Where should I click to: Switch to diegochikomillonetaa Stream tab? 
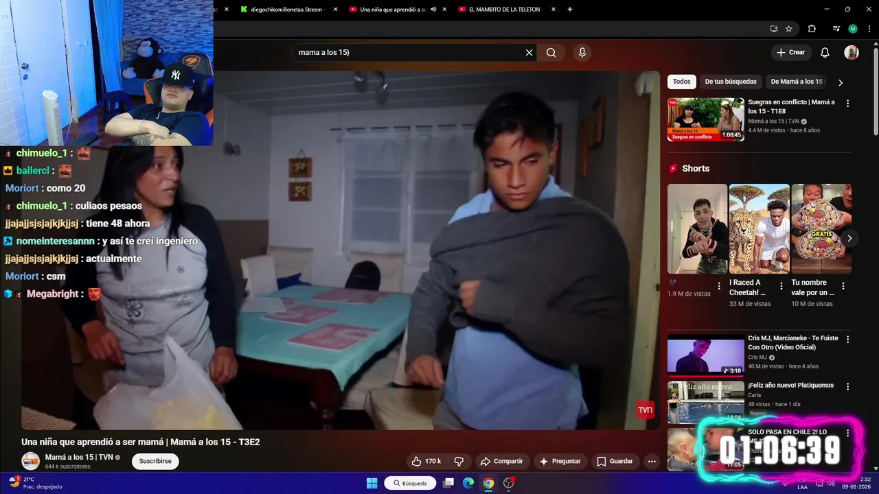point(287,10)
